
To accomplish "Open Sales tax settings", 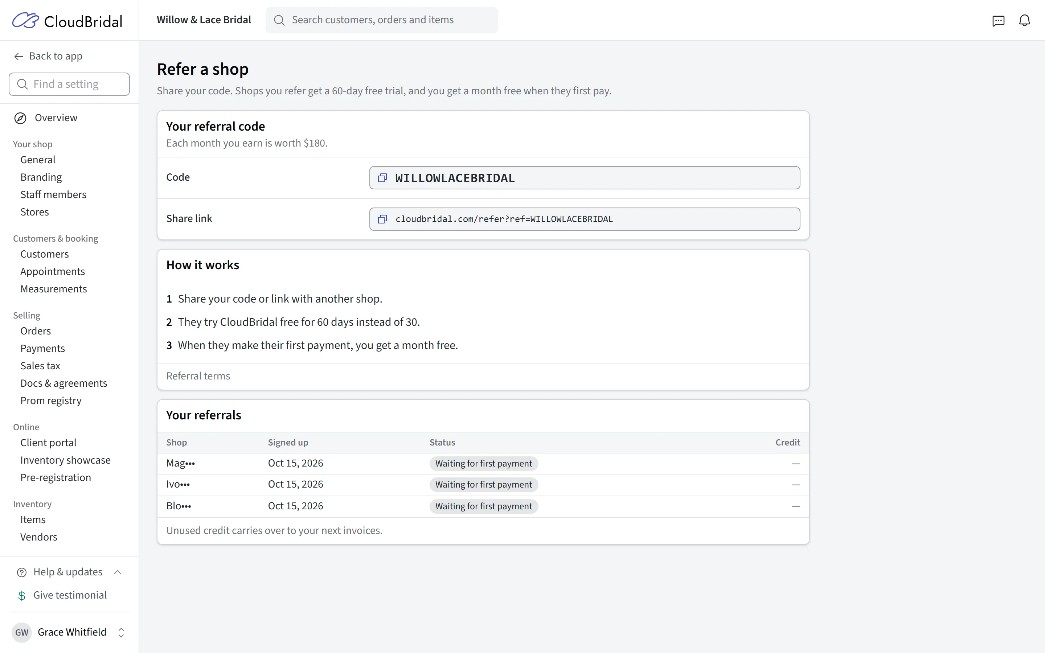I will point(40,366).
